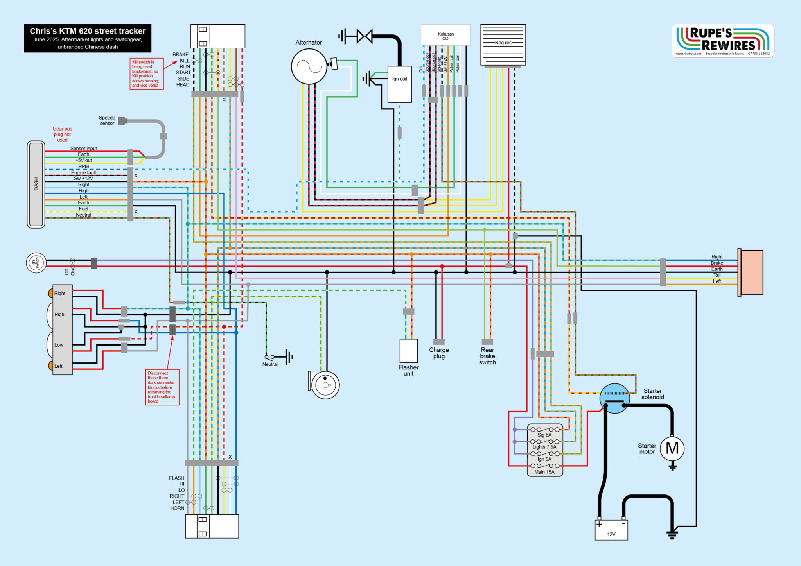Click the DASH connector block
The width and height of the screenshot is (801, 566).
(36, 184)
